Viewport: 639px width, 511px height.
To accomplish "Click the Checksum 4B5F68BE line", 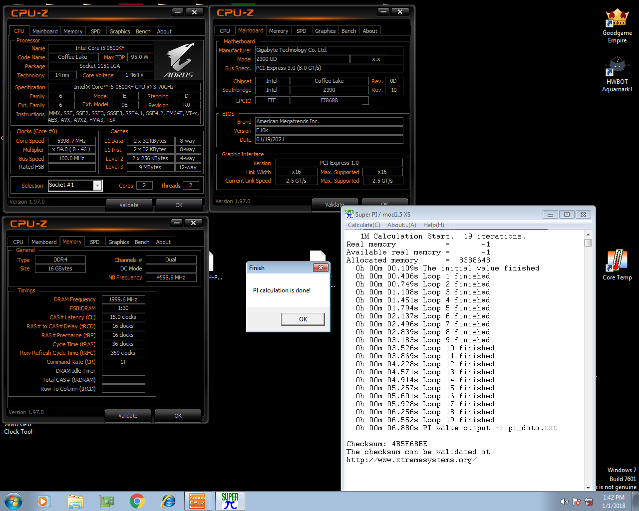I will 387,444.
